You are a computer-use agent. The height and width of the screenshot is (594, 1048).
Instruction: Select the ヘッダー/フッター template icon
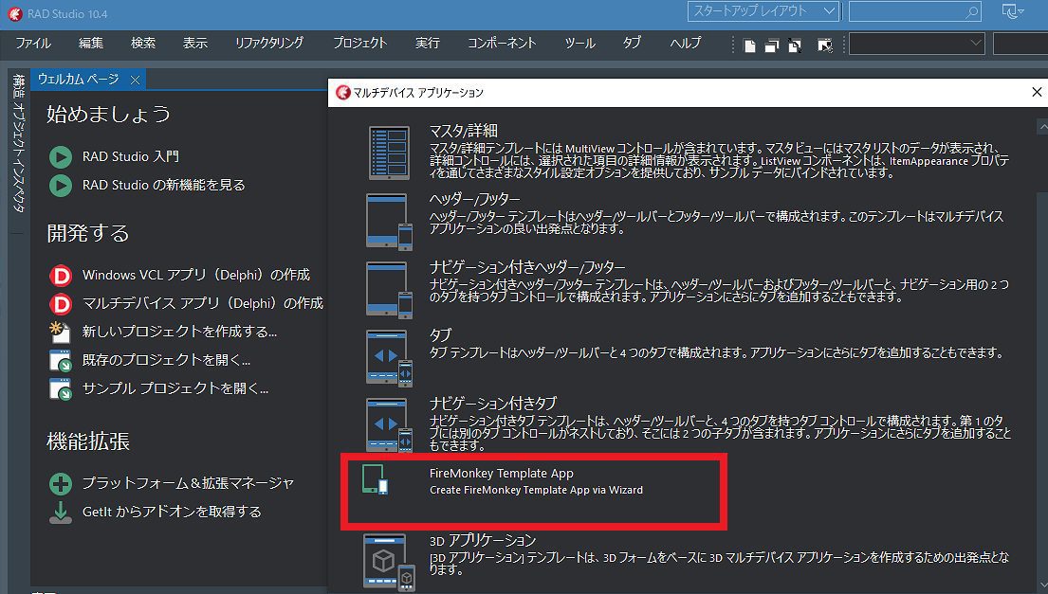pyautogui.click(x=388, y=222)
